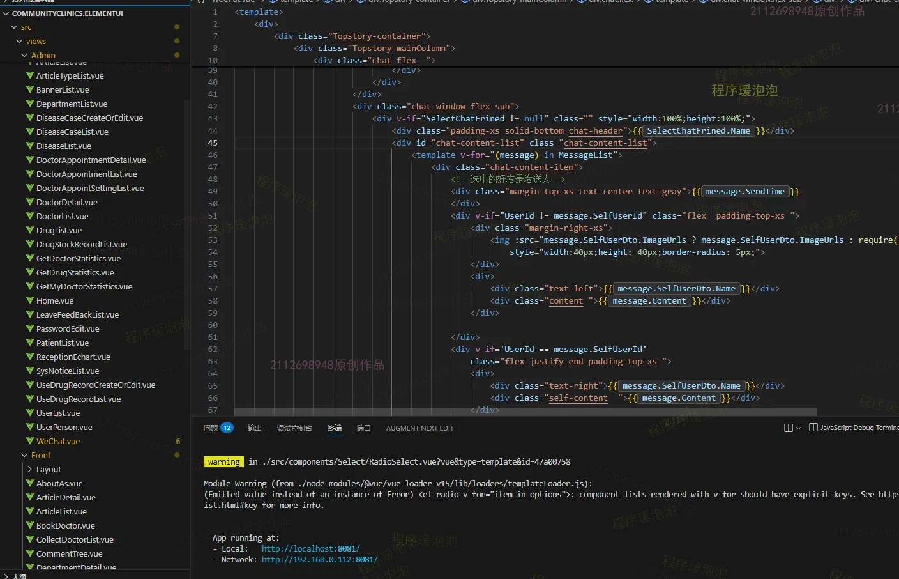The image size is (899, 579).
Task: Open ArticleTypeList.vue file
Action: (x=70, y=75)
